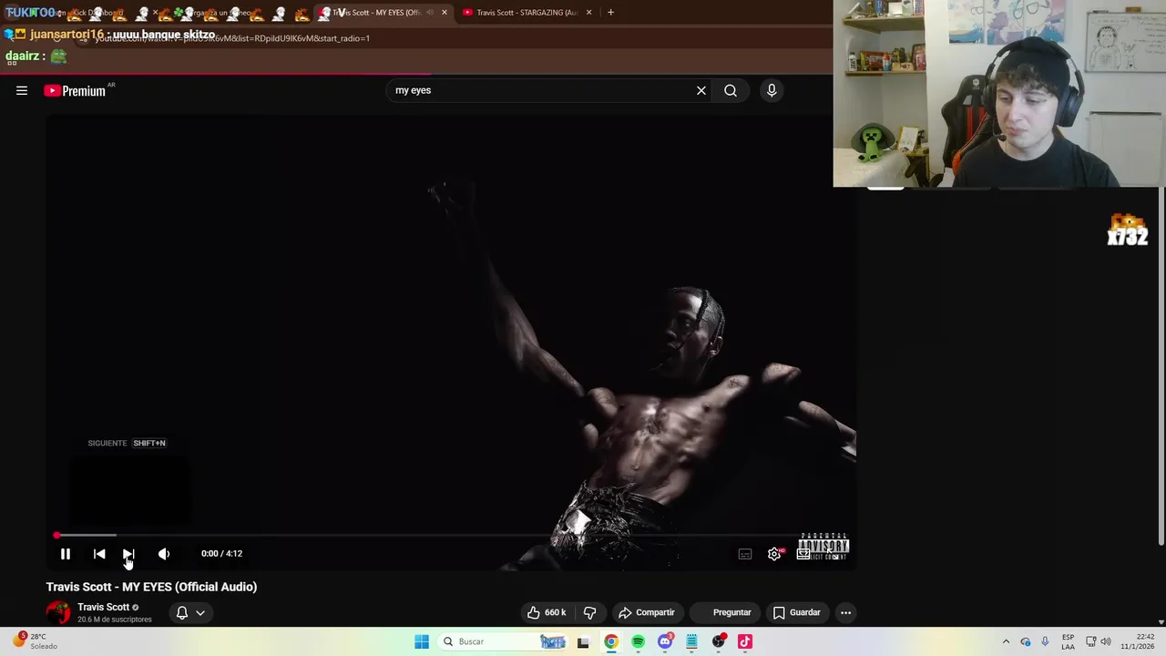Go to the previous video
The image size is (1166, 656).
pos(99,554)
